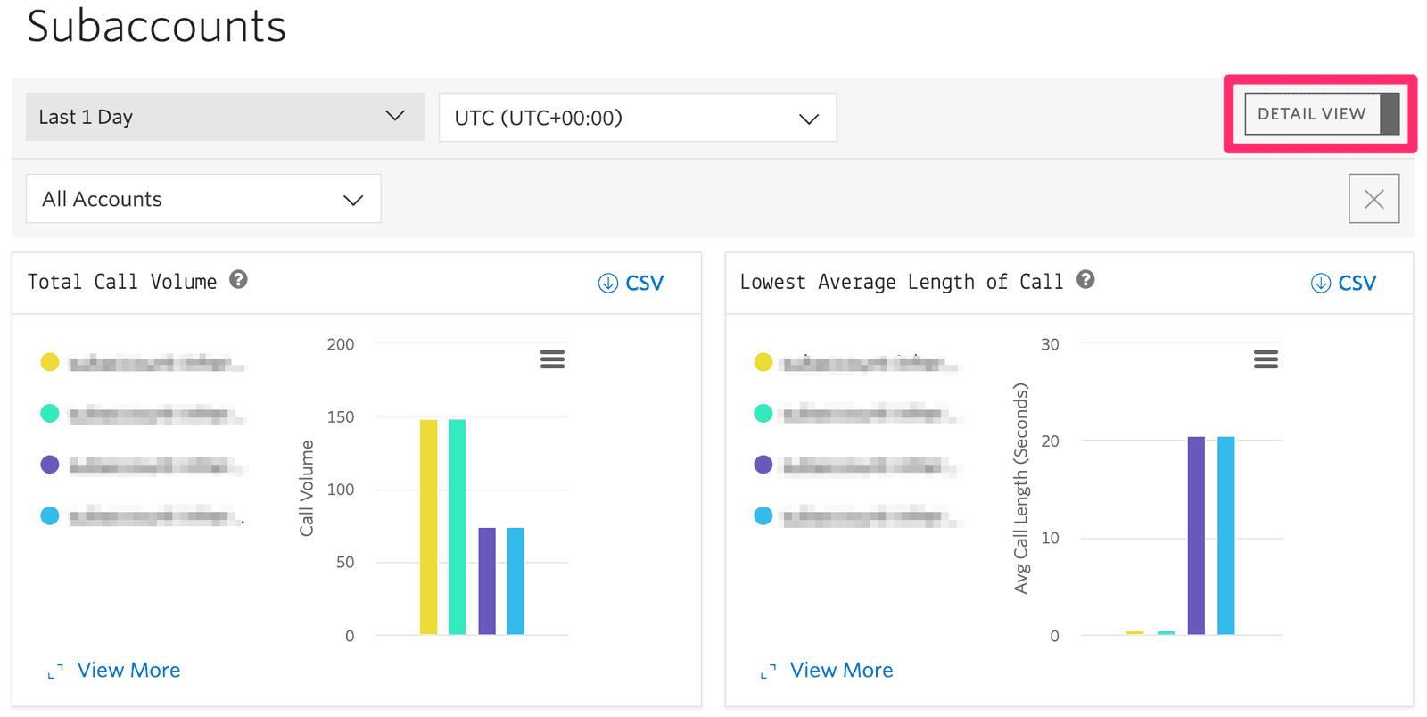The width and height of the screenshot is (1427, 717).
Task: Click View More under Total Call Volume
Action: tap(128, 670)
